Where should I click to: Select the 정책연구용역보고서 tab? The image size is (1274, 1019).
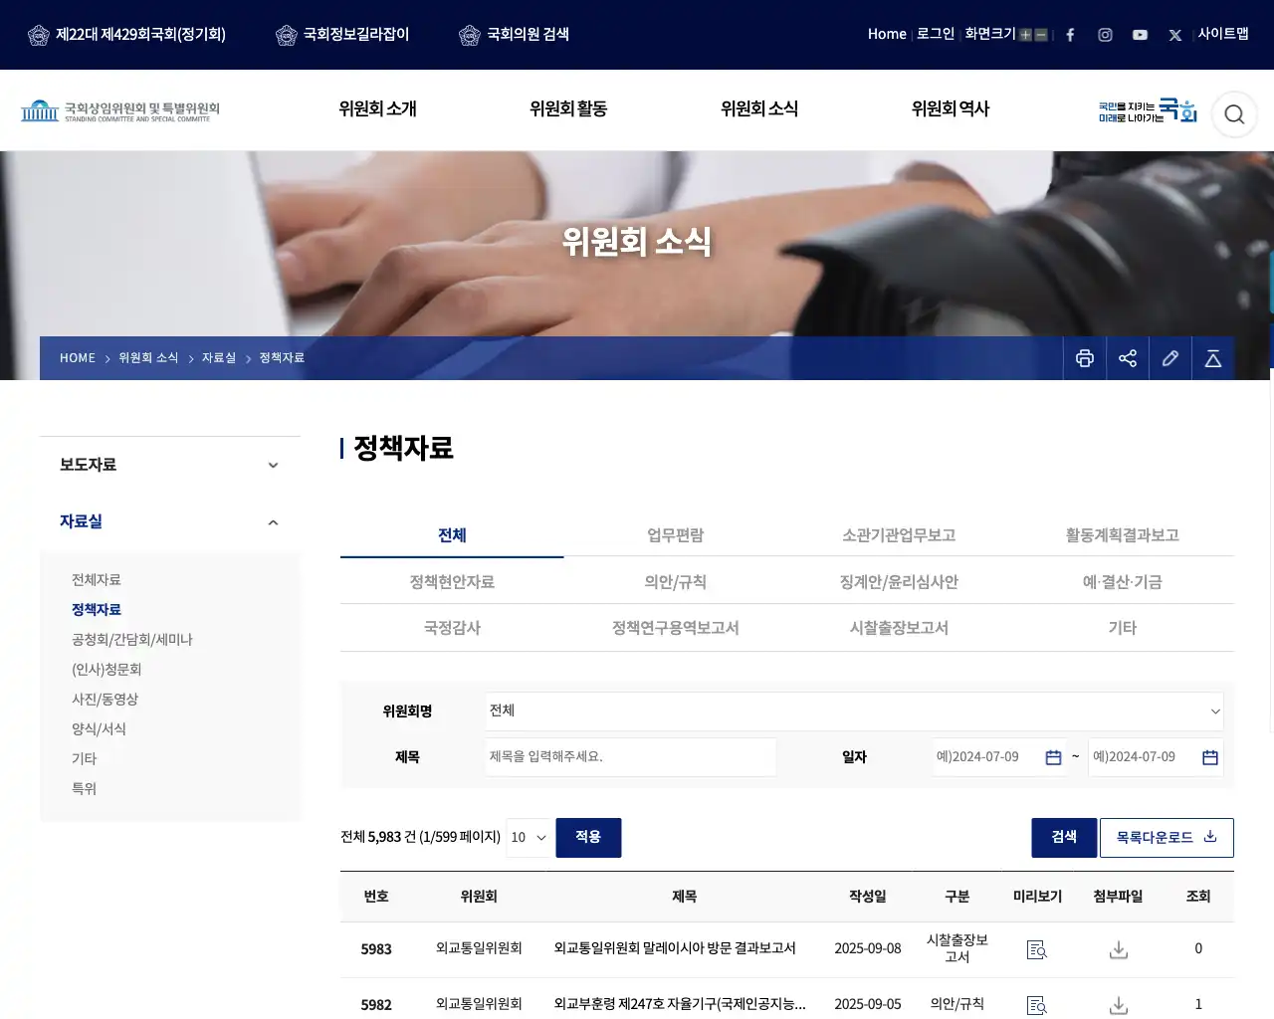click(x=676, y=628)
